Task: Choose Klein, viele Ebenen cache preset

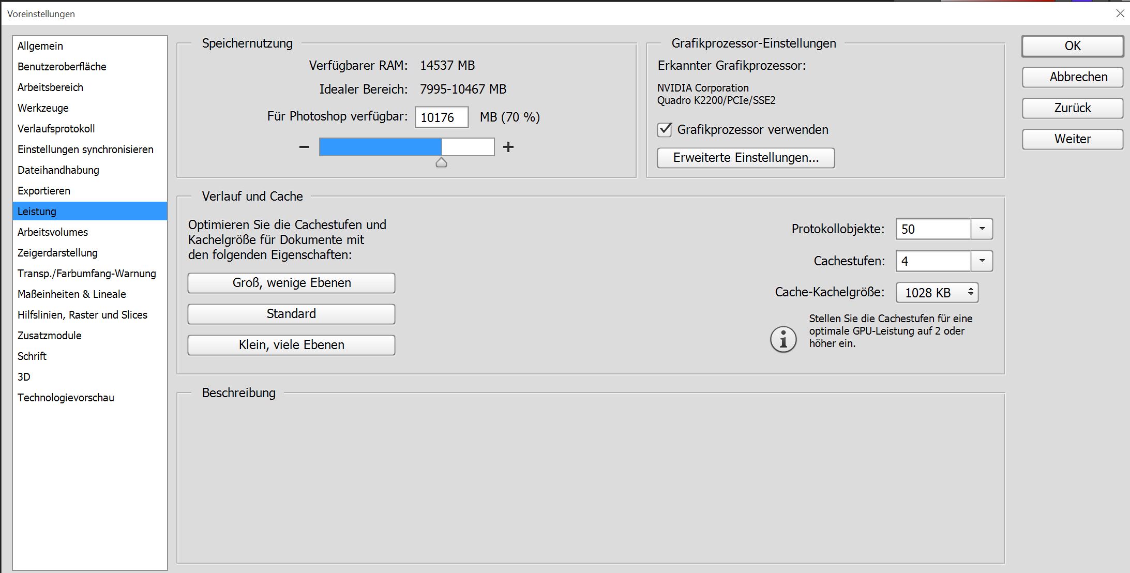Action: coord(291,345)
